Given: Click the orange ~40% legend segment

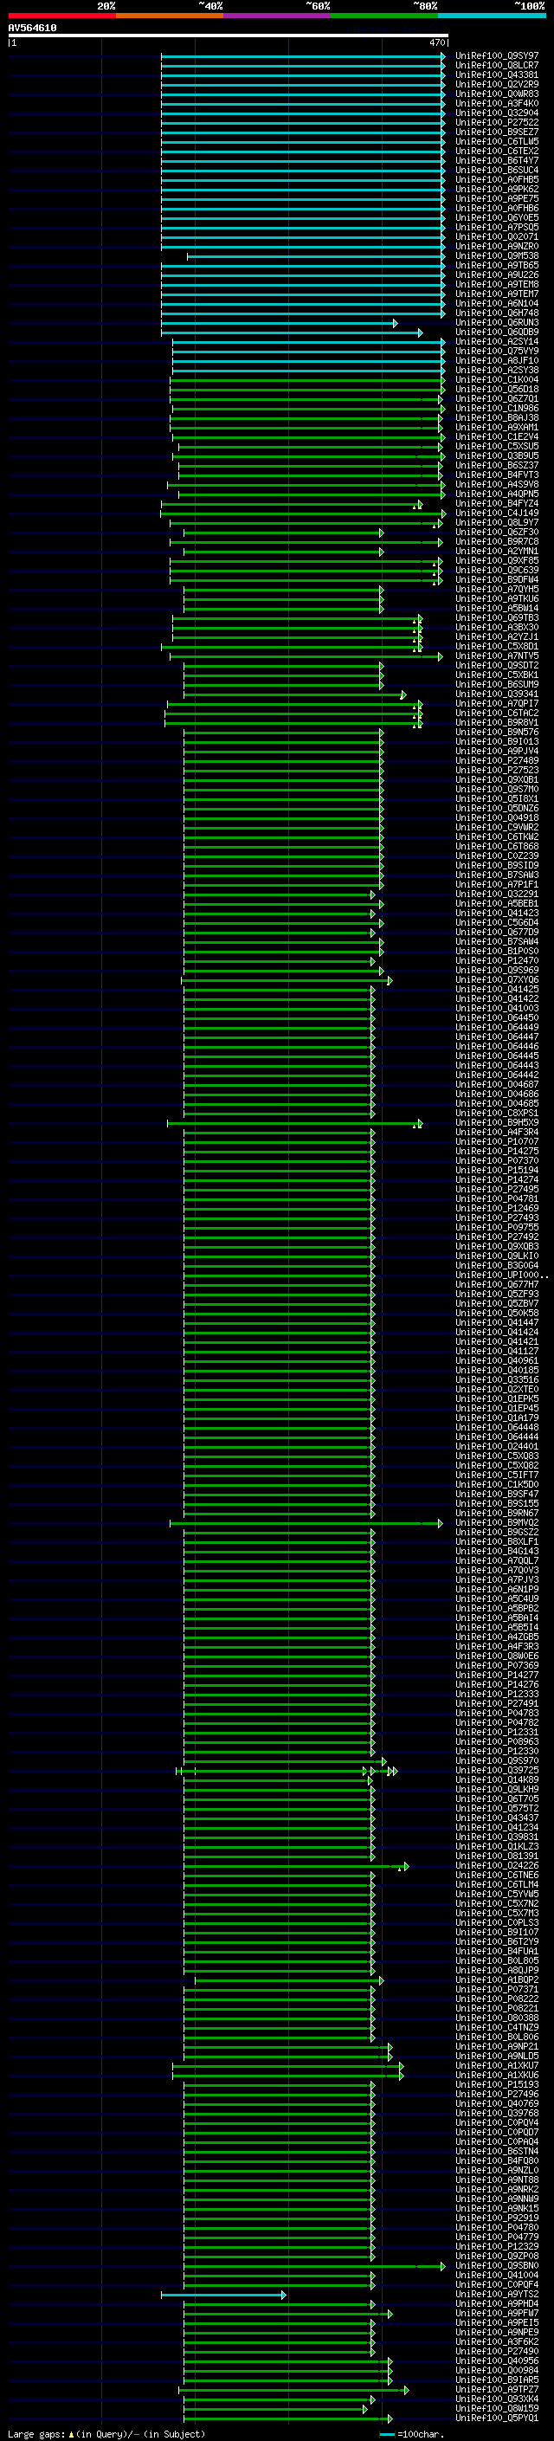Looking at the screenshot, I should pyautogui.click(x=170, y=16).
